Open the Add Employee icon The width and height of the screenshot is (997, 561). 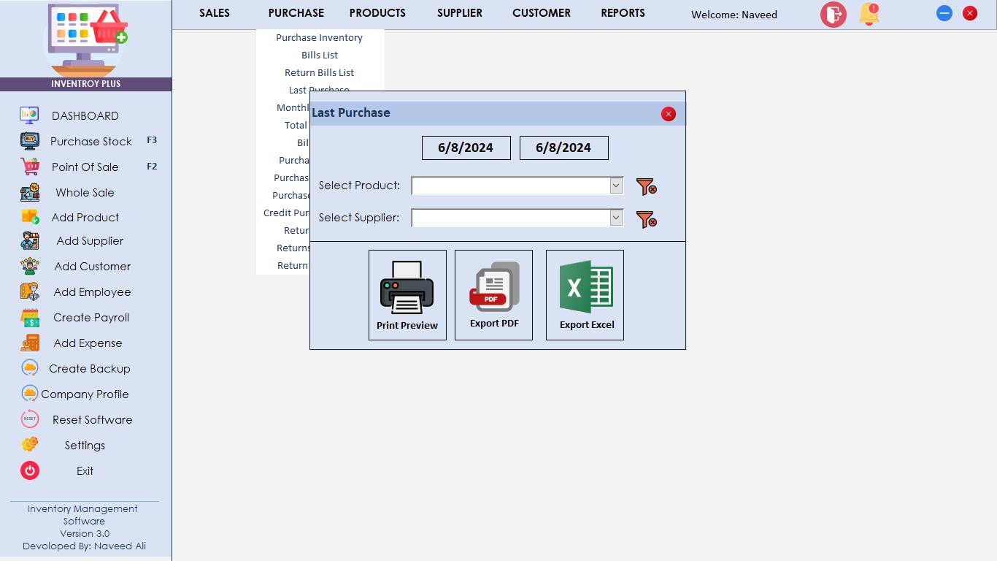(x=29, y=291)
